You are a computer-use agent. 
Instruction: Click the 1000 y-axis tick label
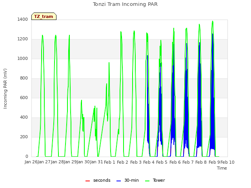[23, 59]
